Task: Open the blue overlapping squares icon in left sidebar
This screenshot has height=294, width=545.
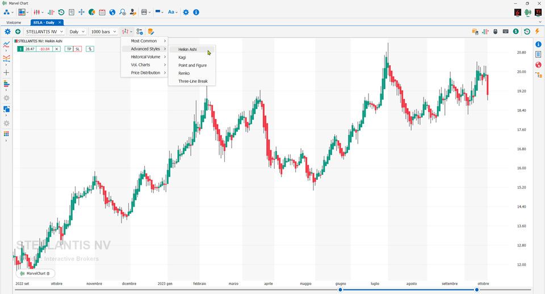Action: pyautogui.click(x=6, y=109)
